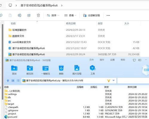The image size is (149, 119).
Task: Expand chevron after PC icon in address bar
Action: (16, 5)
